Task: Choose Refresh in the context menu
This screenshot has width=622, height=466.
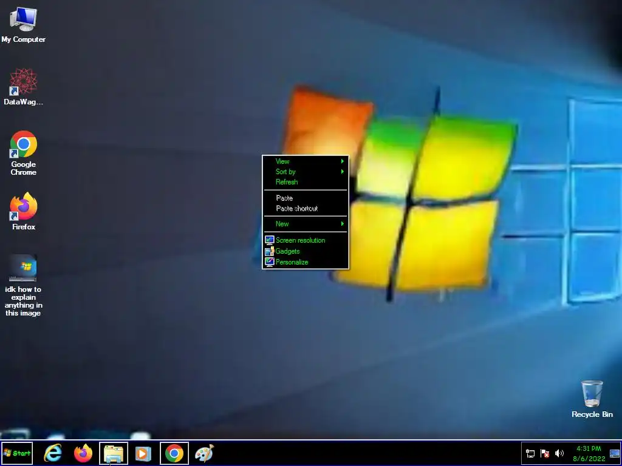Action: (306, 182)
